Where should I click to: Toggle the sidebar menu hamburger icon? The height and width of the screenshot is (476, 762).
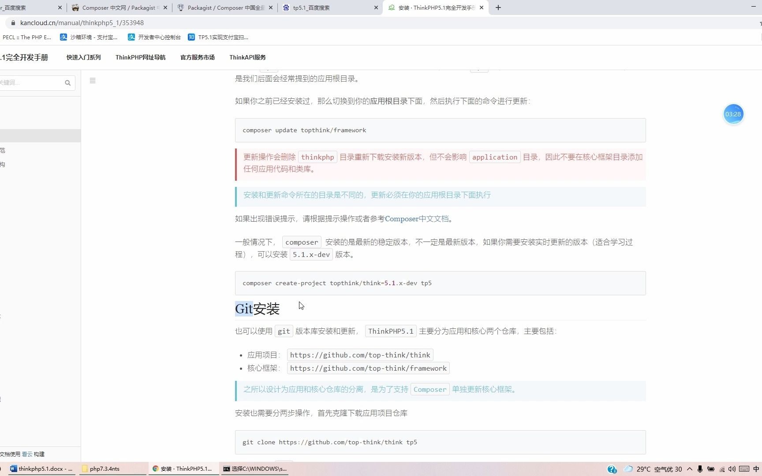[x=93, y=81]
